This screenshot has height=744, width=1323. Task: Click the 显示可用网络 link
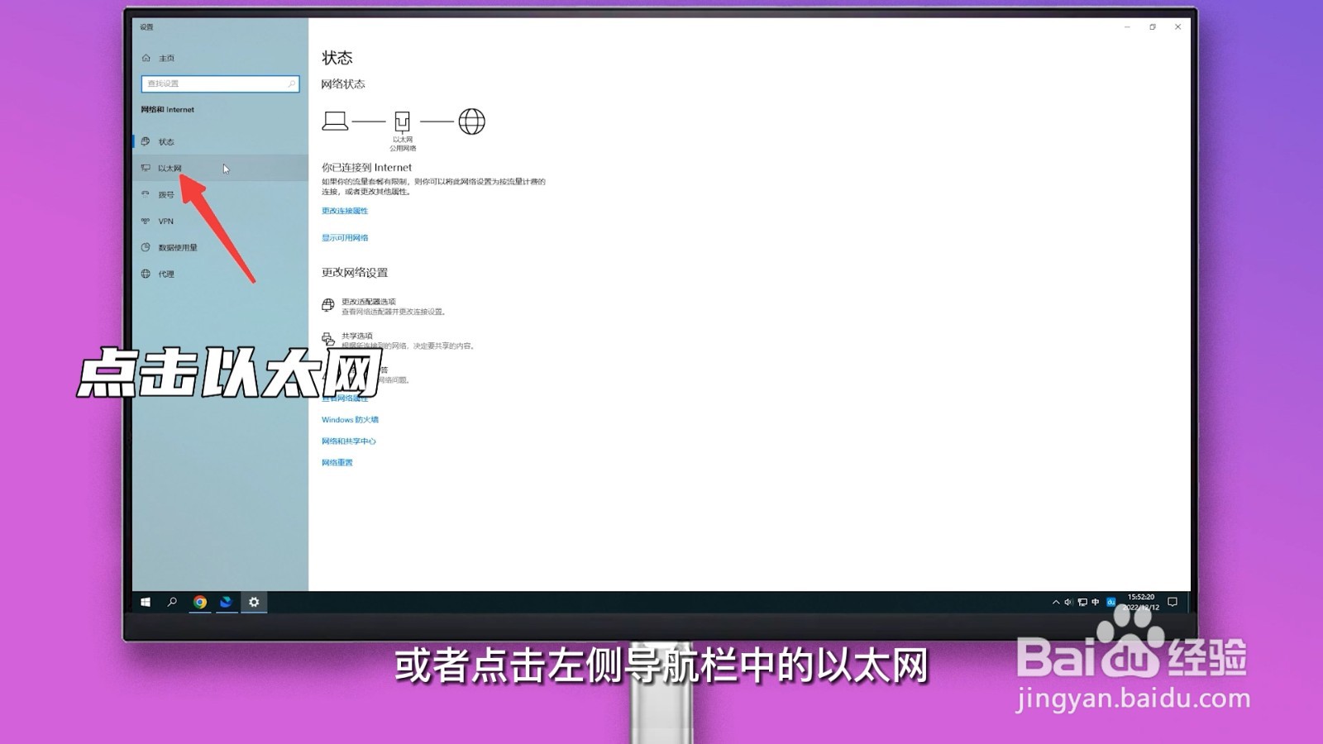pyautogui.click(x=345, y=237)
